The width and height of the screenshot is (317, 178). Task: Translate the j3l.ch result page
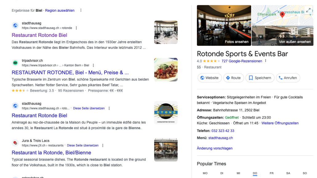[x=83, y=145]
